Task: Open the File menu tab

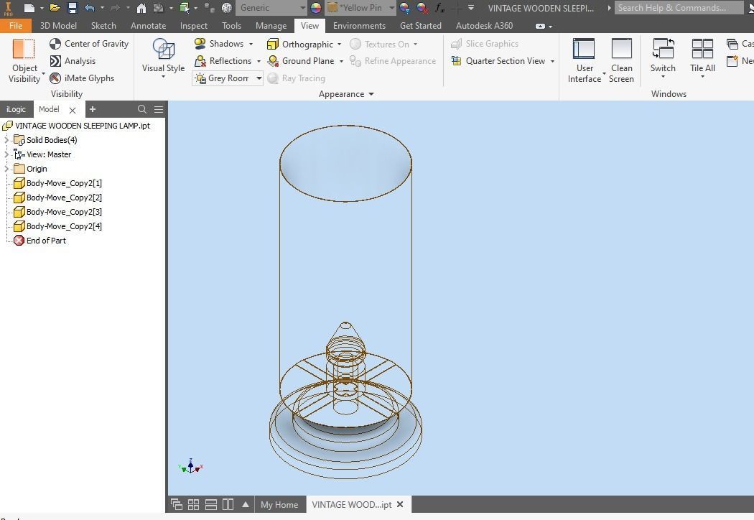Action: coord(15,25)
